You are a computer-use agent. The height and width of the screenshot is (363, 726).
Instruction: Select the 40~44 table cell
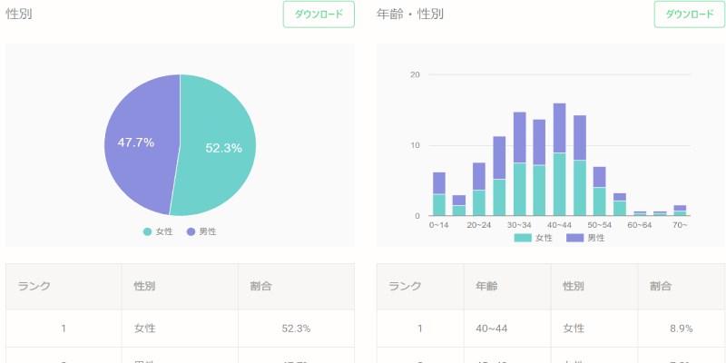(x=507, y=329)
